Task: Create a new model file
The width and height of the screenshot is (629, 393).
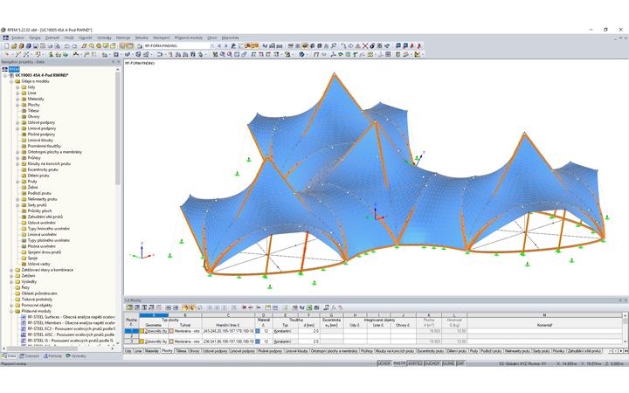Action: (6, 45)
